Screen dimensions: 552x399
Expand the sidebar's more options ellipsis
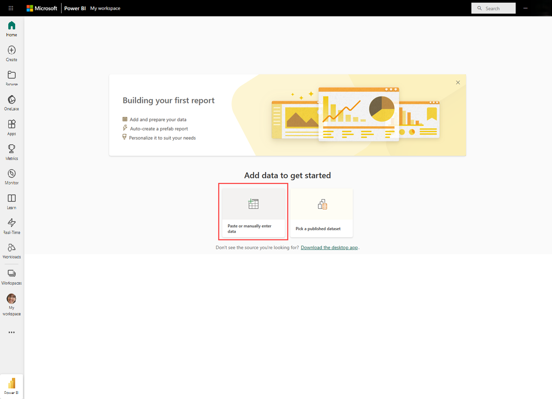pos(11,332)
